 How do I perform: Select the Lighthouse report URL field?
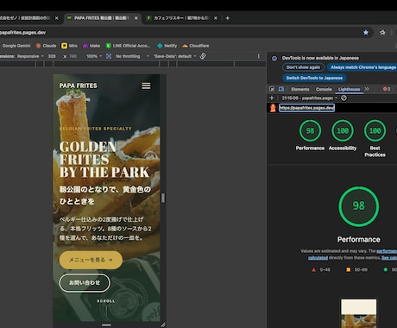point(306,108)
